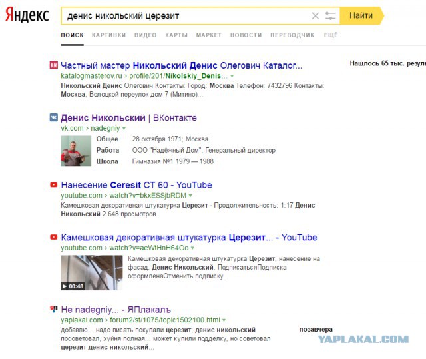Switch to the Картинки tab
Viewport: 426px width, 359px height.
point(108,35)
